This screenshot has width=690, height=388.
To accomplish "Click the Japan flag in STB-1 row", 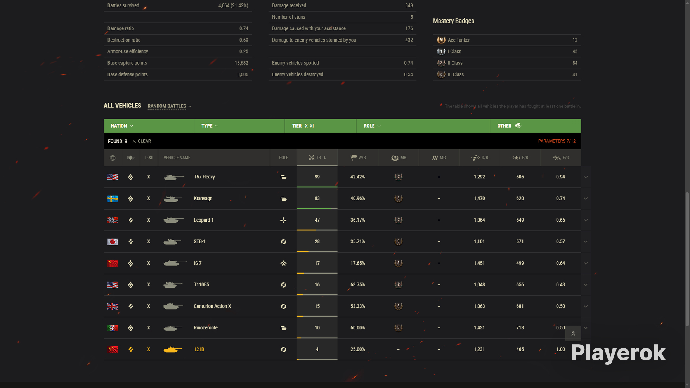I will pos(113,242).
